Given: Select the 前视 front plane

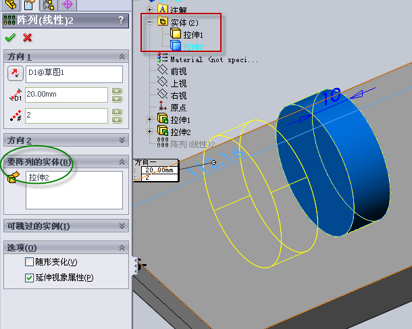Looking at the screenshot, I should point(178,71).
